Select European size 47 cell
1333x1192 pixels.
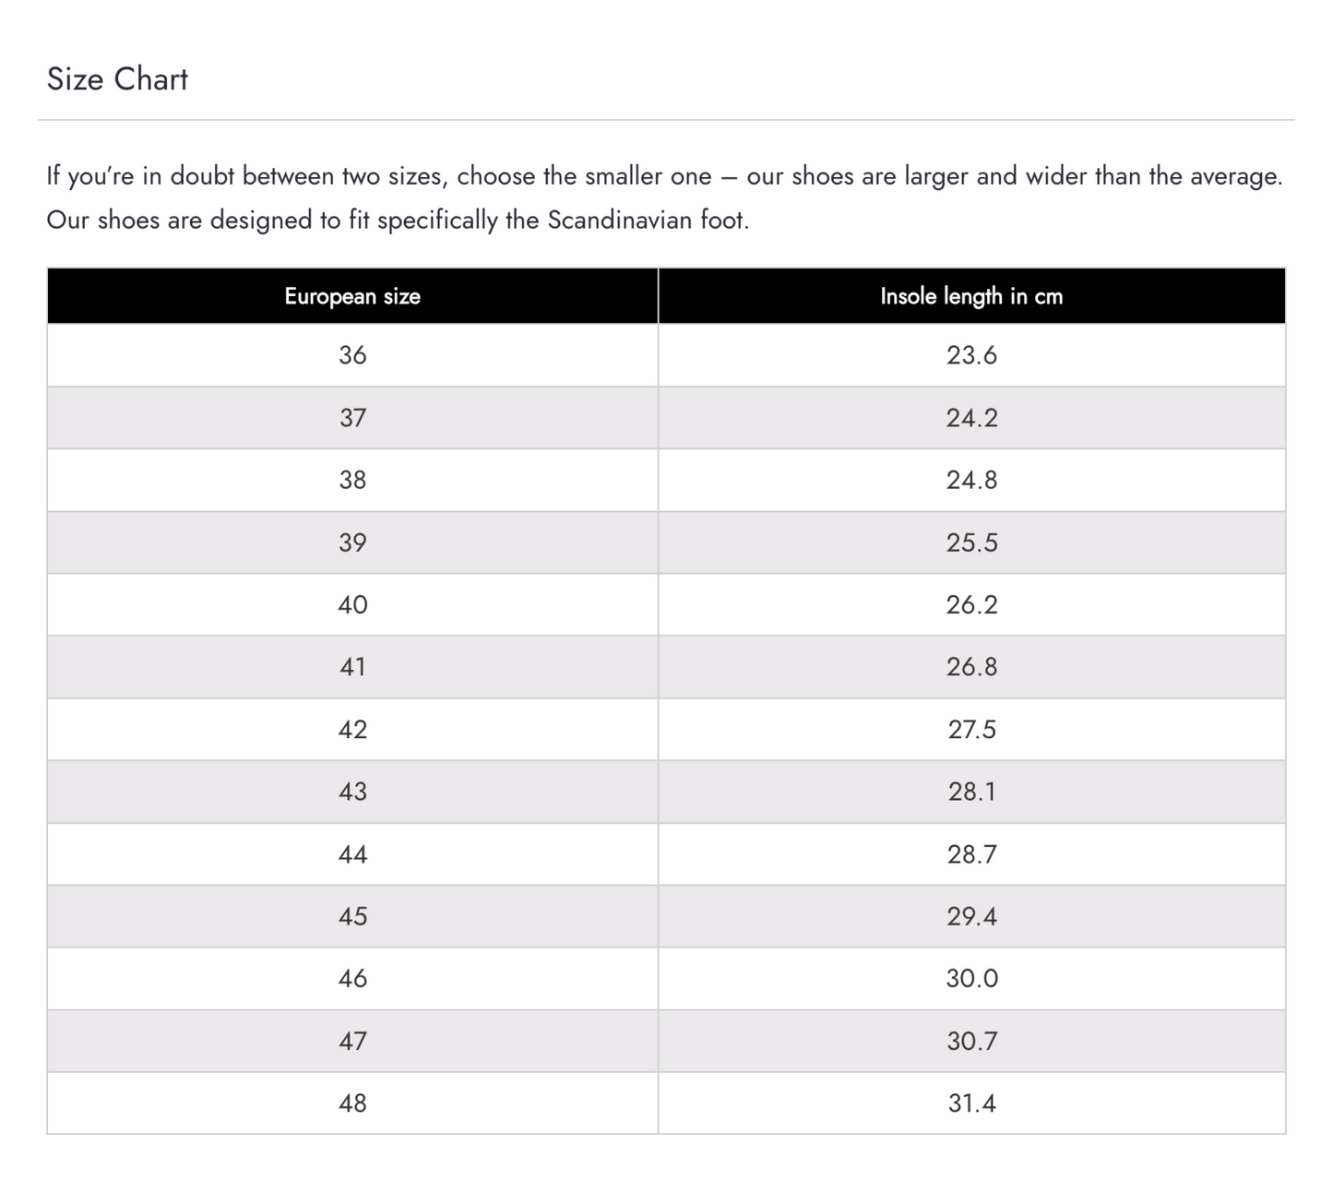[352, 1041]
